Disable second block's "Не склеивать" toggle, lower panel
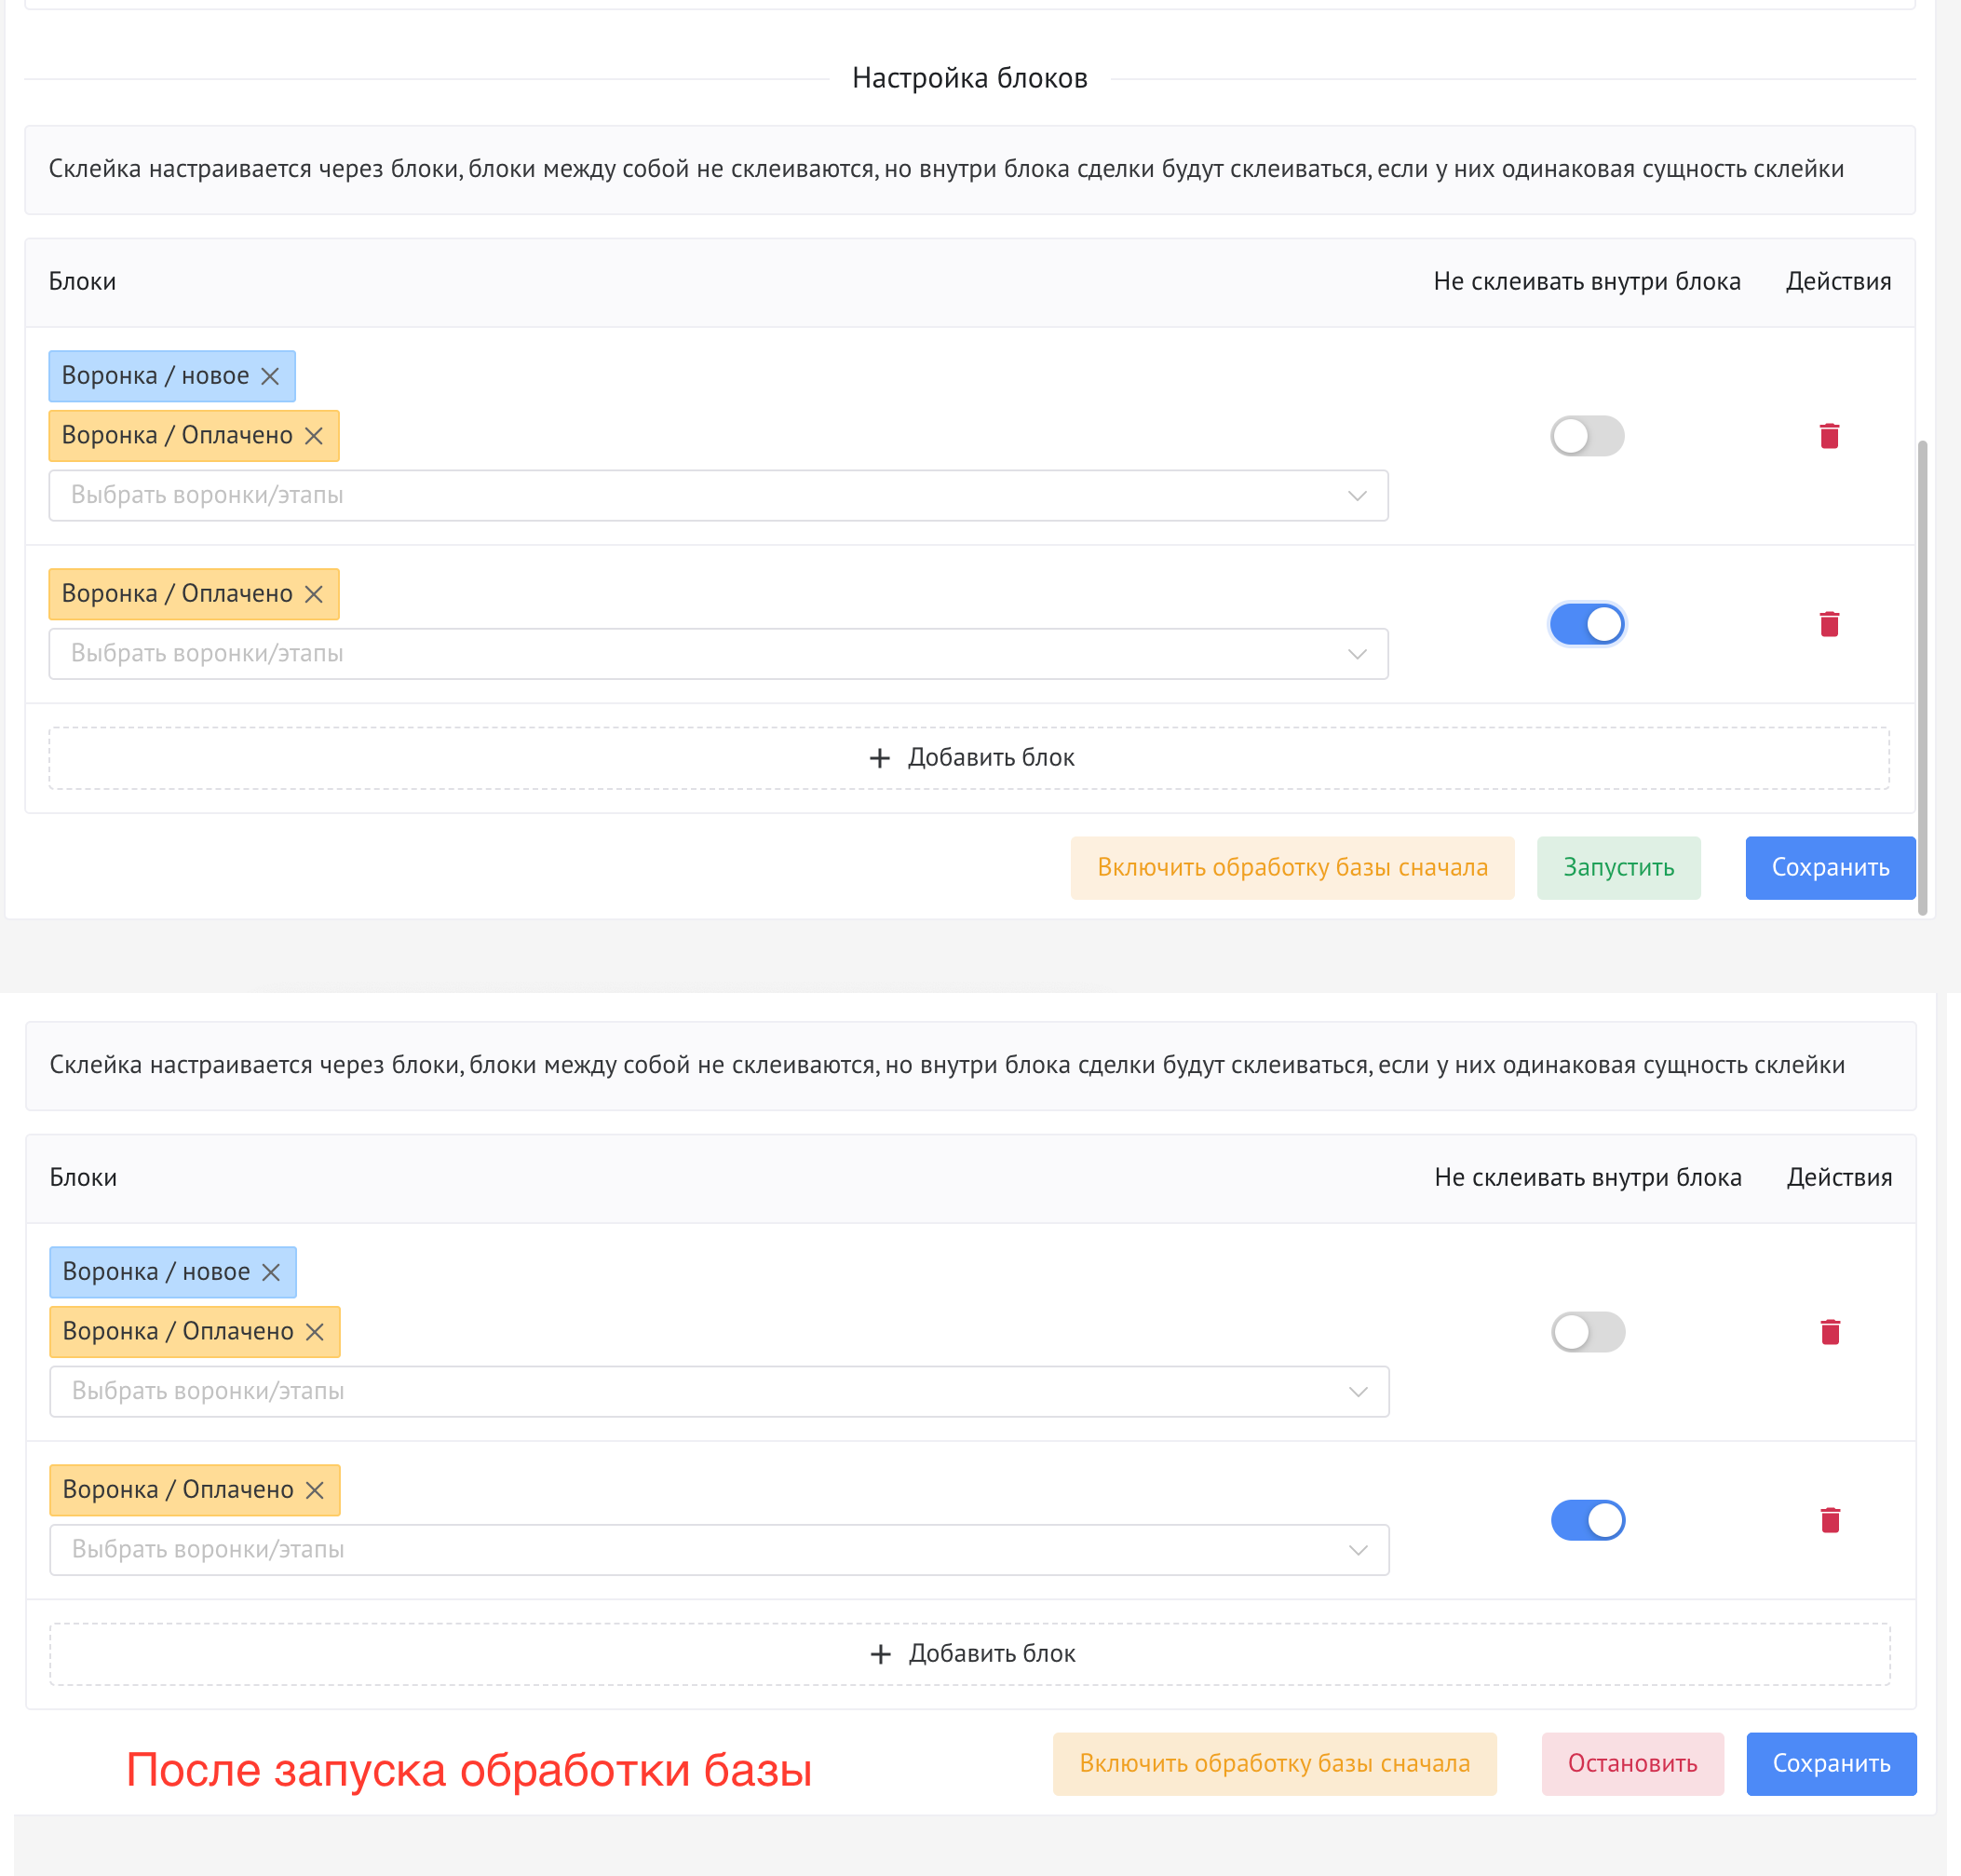Viewport: 1961px width, 1876px height. tap(1589, 1520)
